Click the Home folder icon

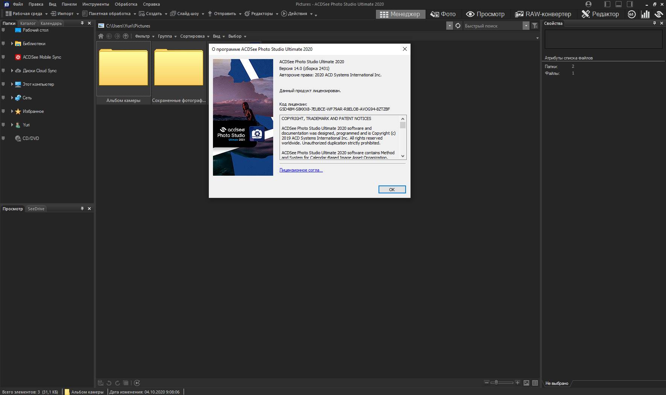pos(100,36)
